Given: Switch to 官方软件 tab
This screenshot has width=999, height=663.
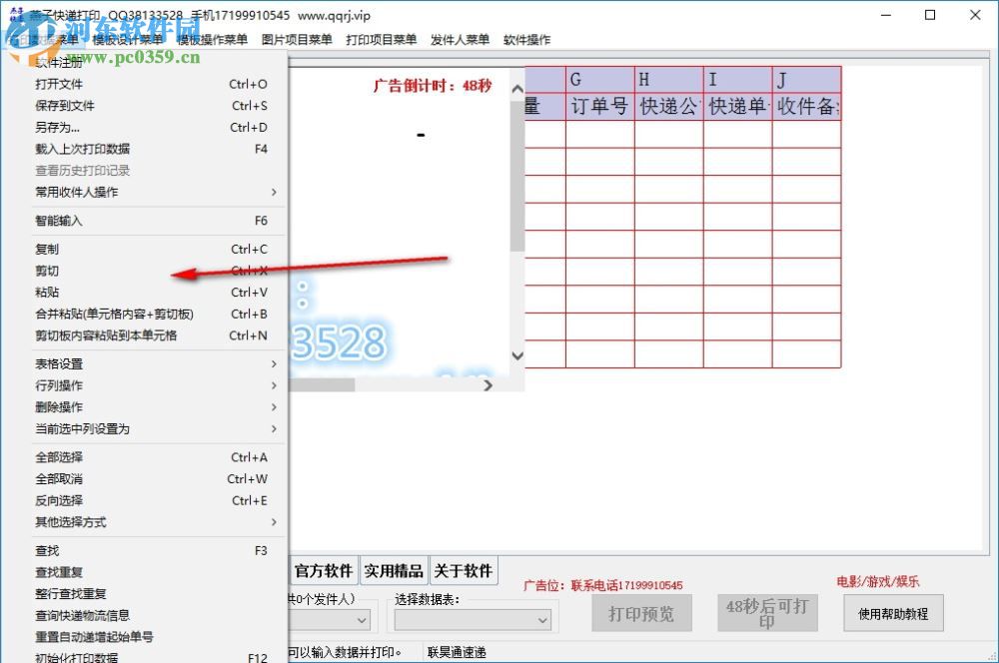Looking at the screenshot, I should click(x=324, y=571).
